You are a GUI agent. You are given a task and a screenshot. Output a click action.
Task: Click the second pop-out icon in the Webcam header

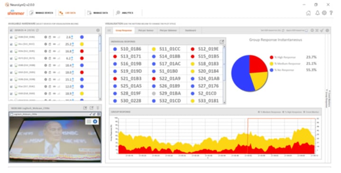[x=92, y=108]
